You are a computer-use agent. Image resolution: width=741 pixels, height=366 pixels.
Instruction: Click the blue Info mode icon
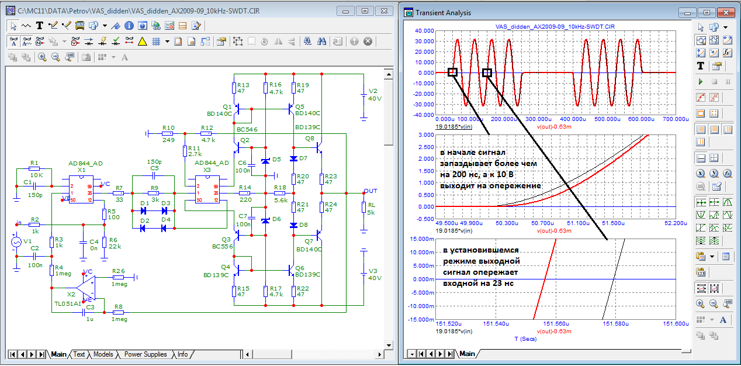tap(128, 26)
